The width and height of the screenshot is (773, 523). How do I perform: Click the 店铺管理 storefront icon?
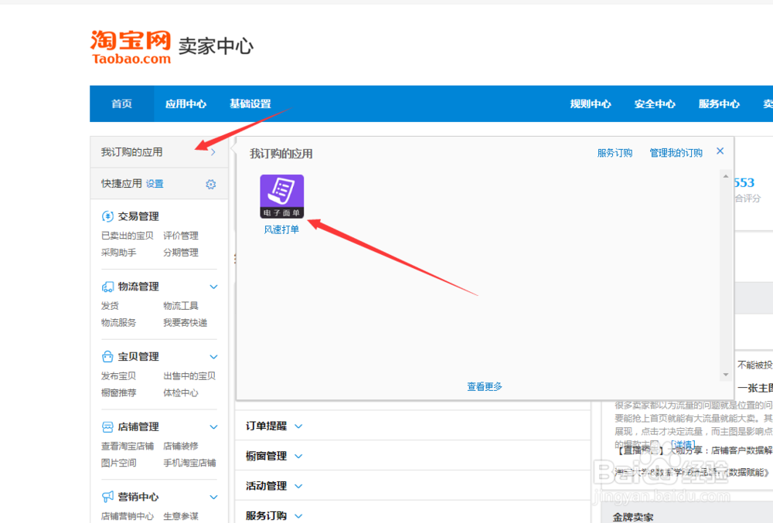[107, 427]
